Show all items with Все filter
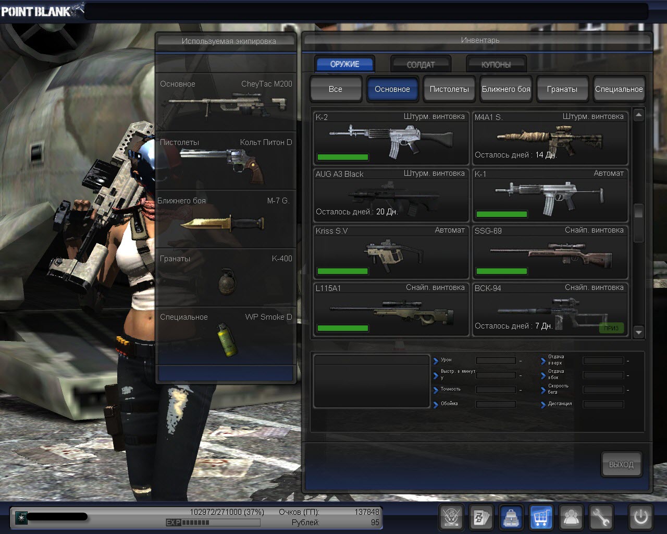 pos(336,89)
